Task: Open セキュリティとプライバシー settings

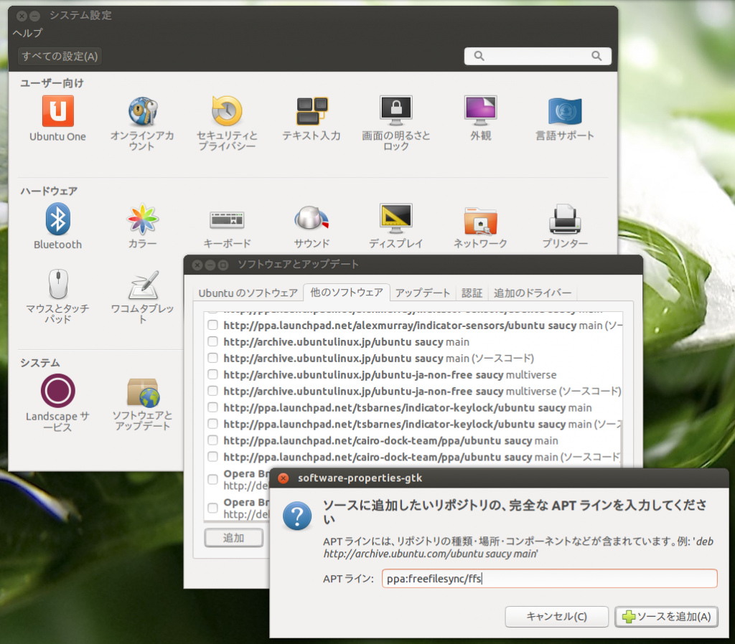Action: click(x=227, y=123)
